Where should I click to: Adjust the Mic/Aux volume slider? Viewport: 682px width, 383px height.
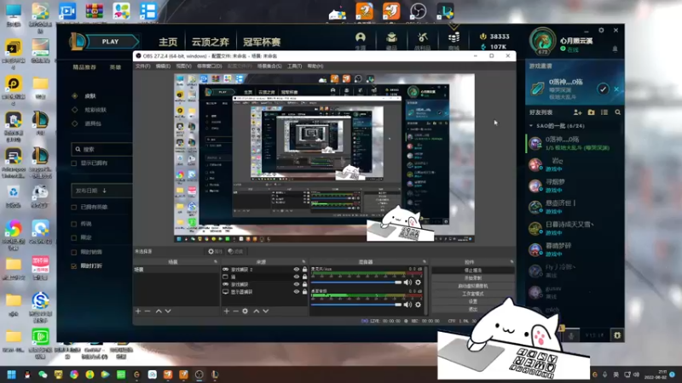(356, 283)
